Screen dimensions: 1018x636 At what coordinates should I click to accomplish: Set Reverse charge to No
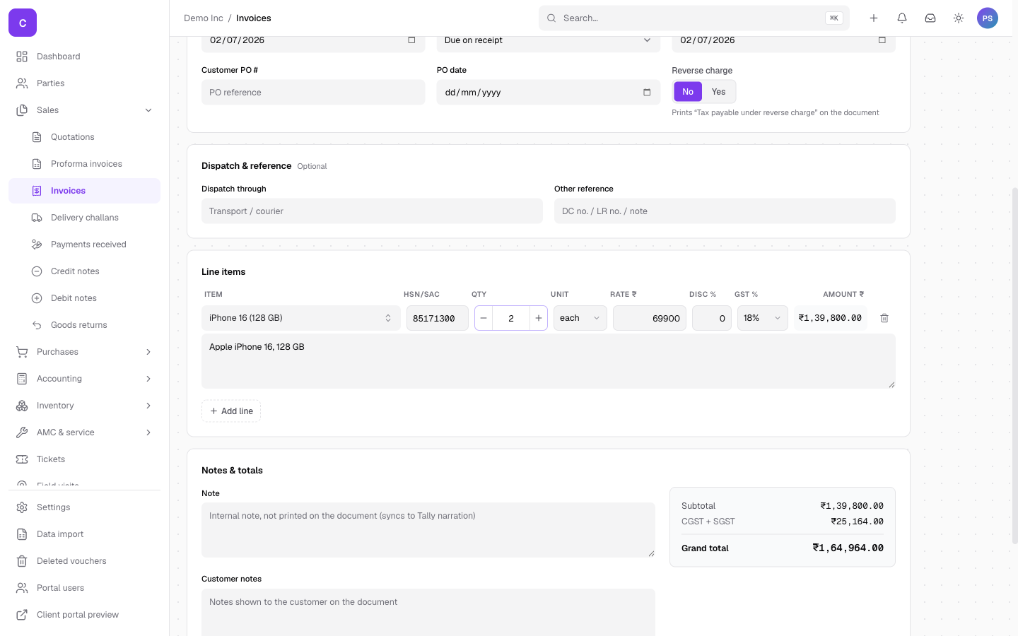[x=688, y=92]
